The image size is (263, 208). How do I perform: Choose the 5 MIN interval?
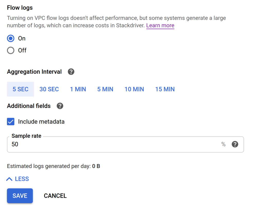105,89
